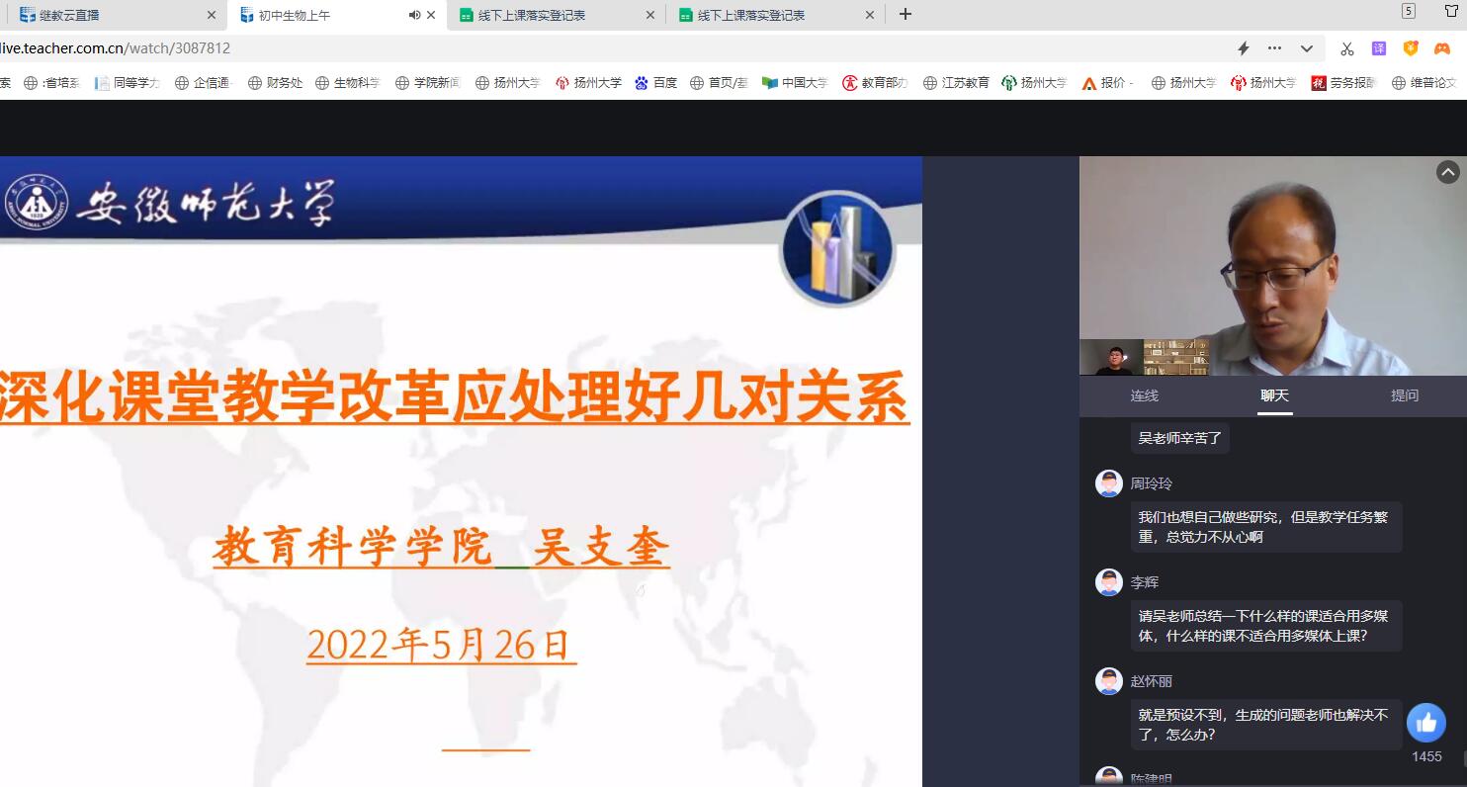Open the scissors screenshot tool
This screenshot has height=787, width=1467.
pos(1346,48)
